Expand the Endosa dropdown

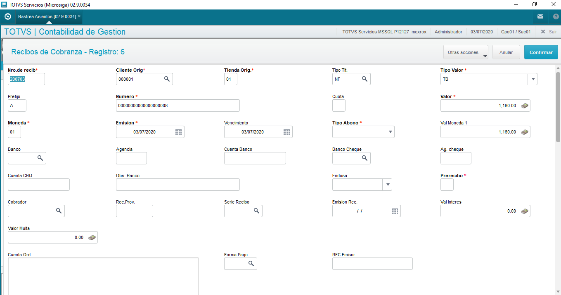click(387, 185)
